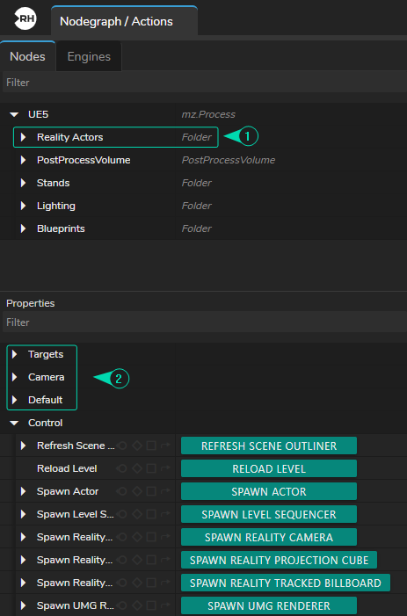
Task: Click the arrow icon on Spawn Level Sequencer row
Action: click(x=165, y=514)
